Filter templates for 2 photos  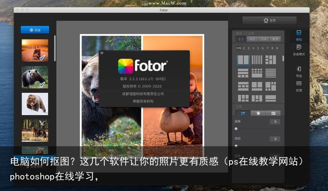pyautogui.click(x=244, y=48)
